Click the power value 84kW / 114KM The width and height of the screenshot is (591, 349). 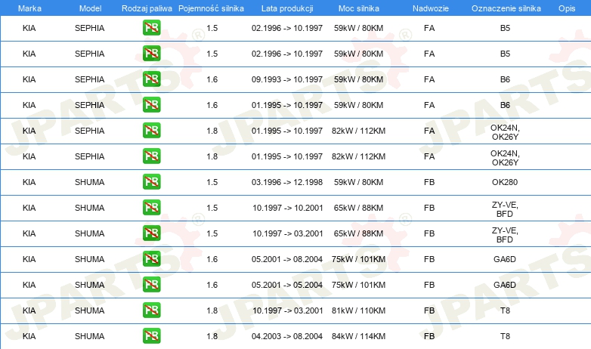[x=358, y=336]
